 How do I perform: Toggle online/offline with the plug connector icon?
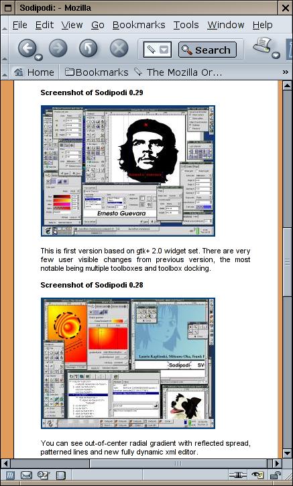pyautogui.click(x=238, y=475)
